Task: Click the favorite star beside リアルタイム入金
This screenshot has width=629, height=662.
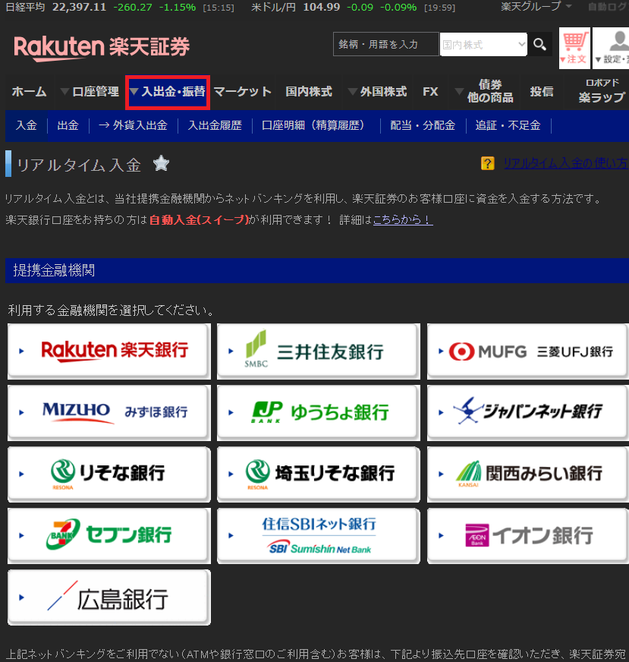Action: tap(161, 163)
